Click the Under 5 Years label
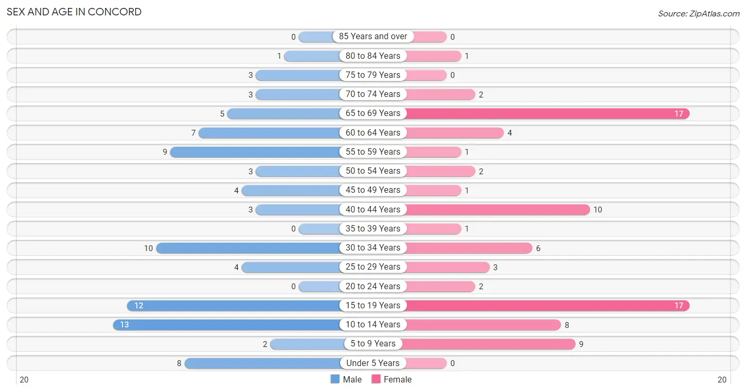This screenshot has width=746, height=392. click(x=373, y=363)
